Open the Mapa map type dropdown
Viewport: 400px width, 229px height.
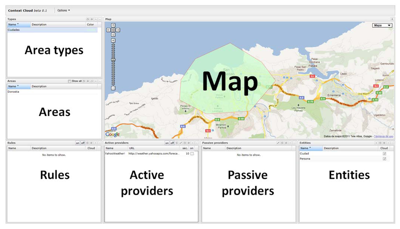[382, 25]
